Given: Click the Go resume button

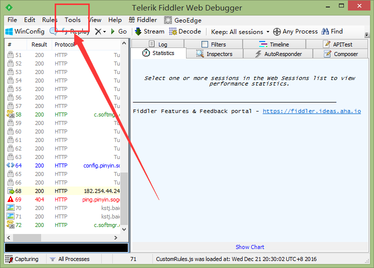Looking at the screenshot, I should pyautogui.click(x=119, y=31).
